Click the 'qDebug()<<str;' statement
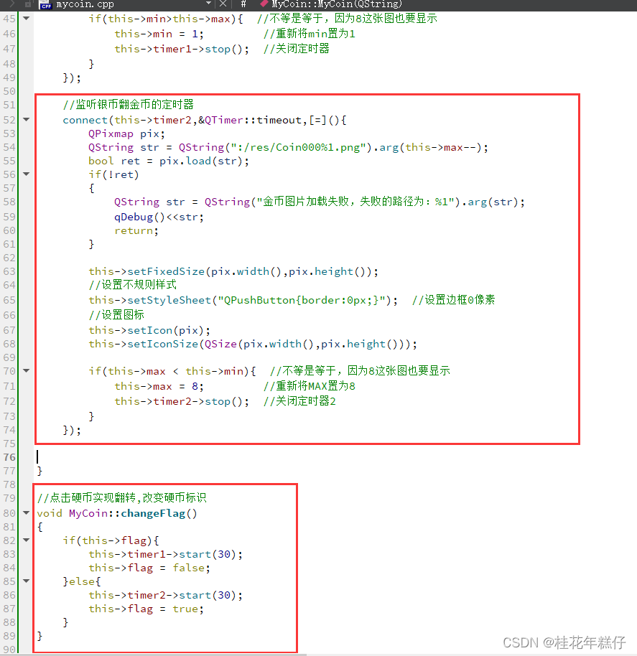637x656 pixels. (159, 217)
